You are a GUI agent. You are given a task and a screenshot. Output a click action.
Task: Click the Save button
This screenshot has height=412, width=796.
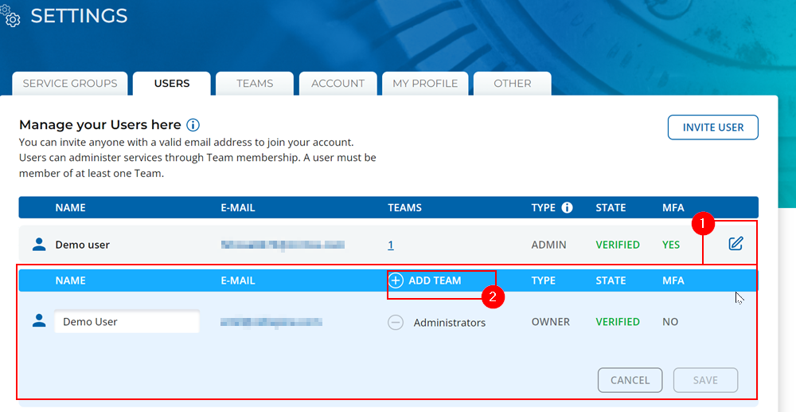(705, 380)
